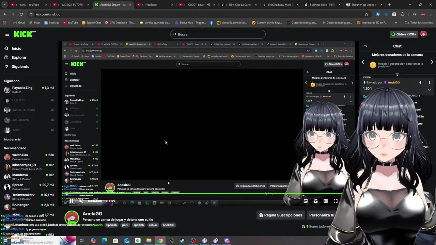Open PayasitaZing's Dota 2 channel

pyautogui.click(x=29, y=90)
